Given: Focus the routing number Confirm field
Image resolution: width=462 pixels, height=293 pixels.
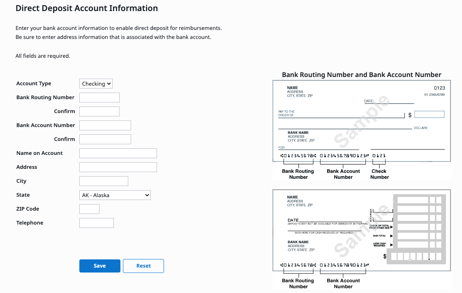Looking at the screenshot, I should [x=99, y=111].
